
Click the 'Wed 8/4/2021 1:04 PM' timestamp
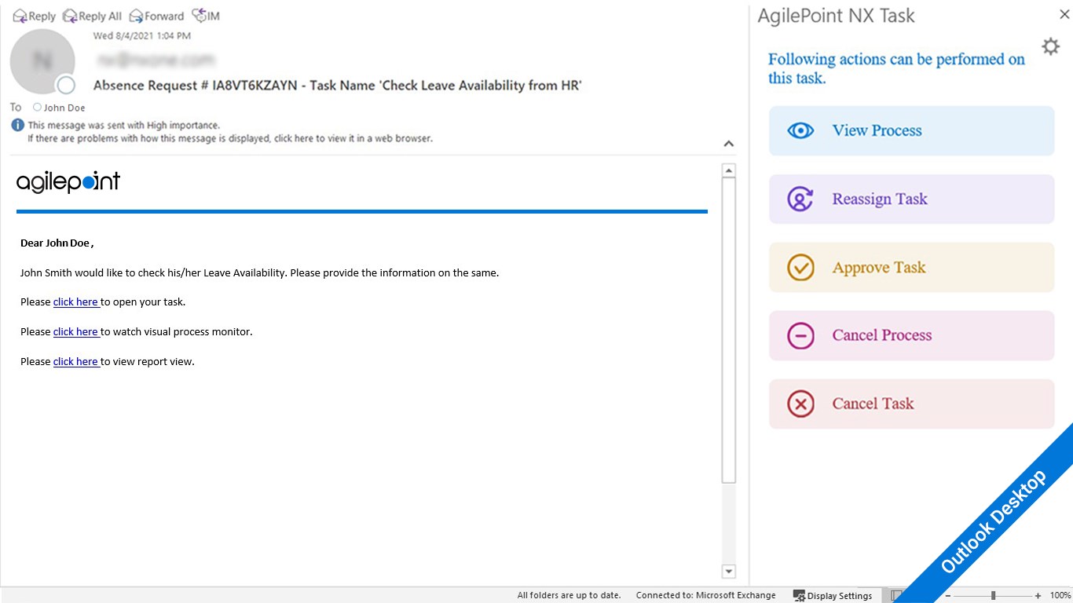(142, 35)
